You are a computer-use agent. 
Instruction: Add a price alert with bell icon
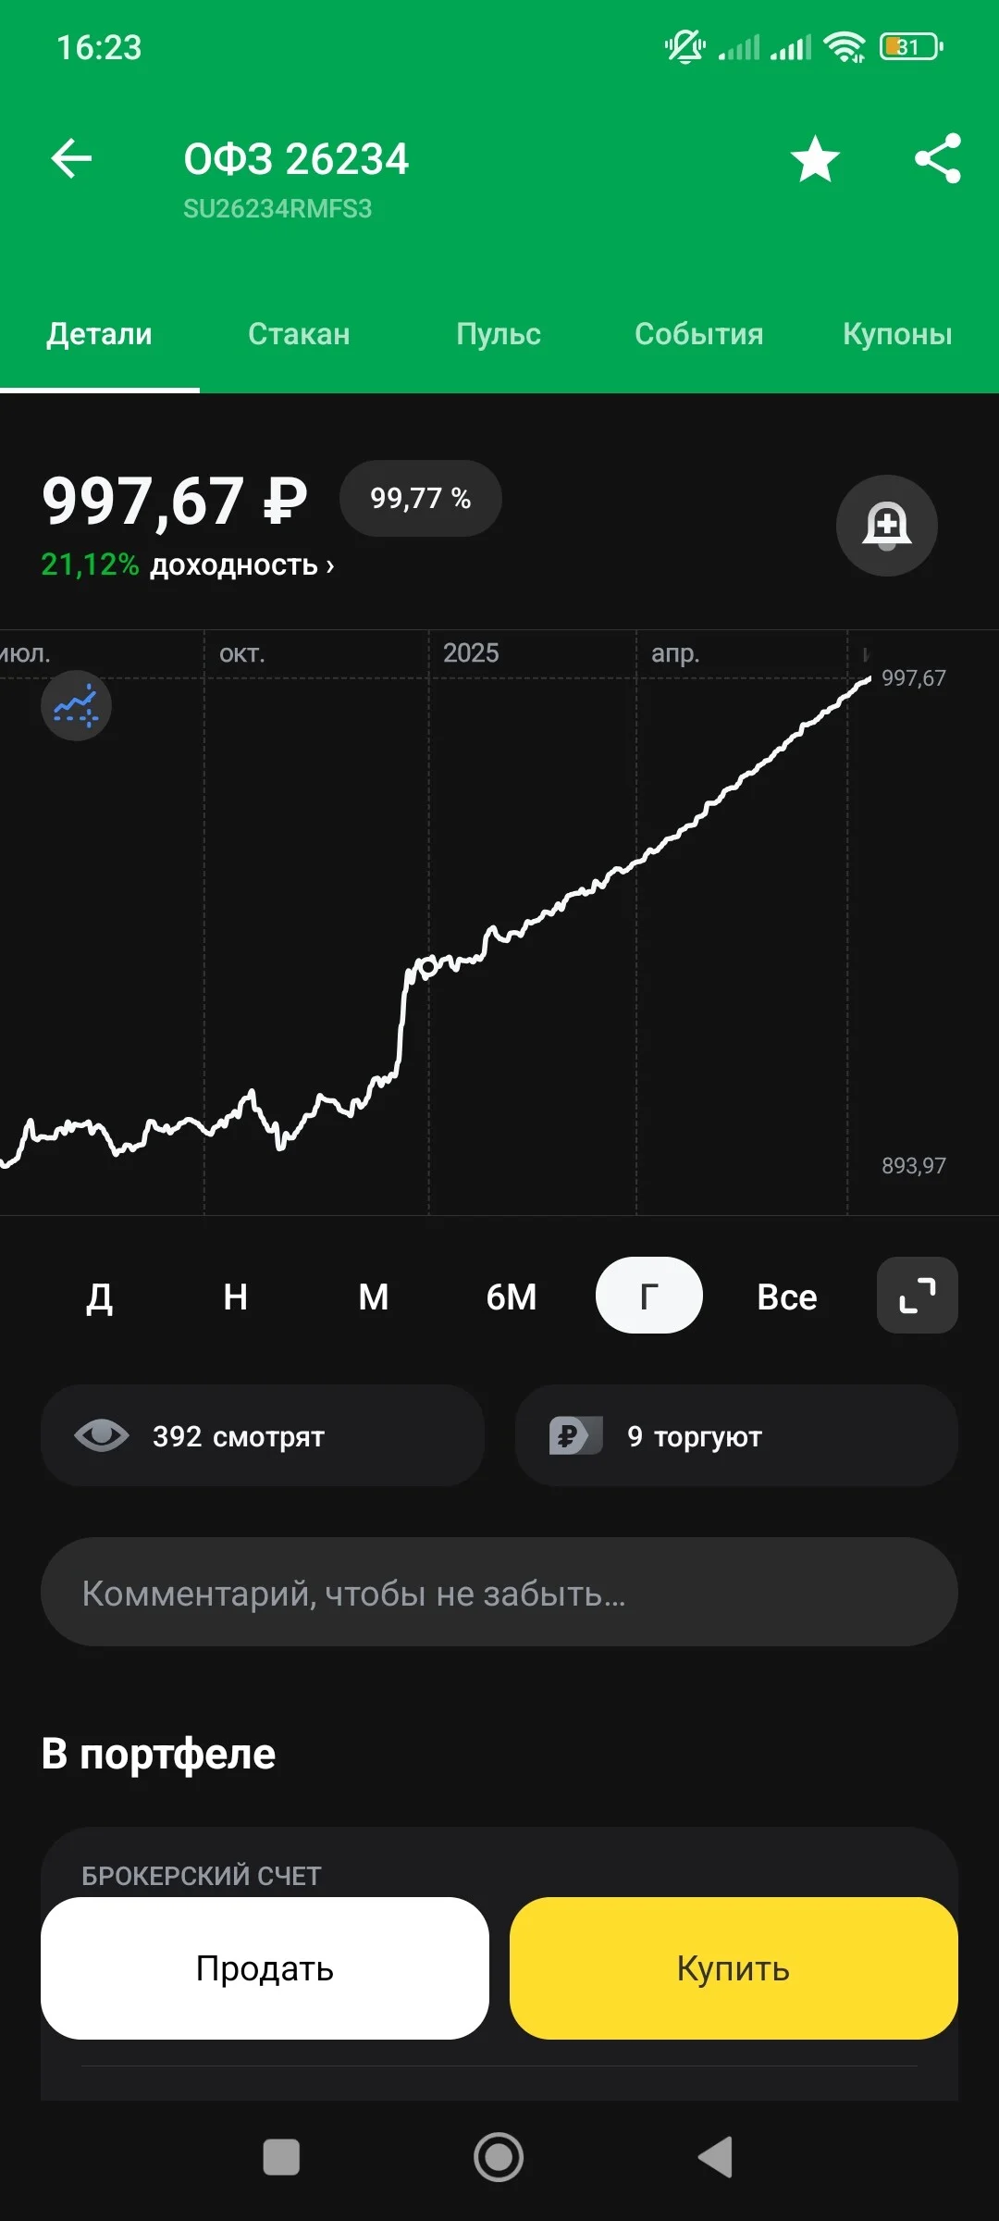887,526
